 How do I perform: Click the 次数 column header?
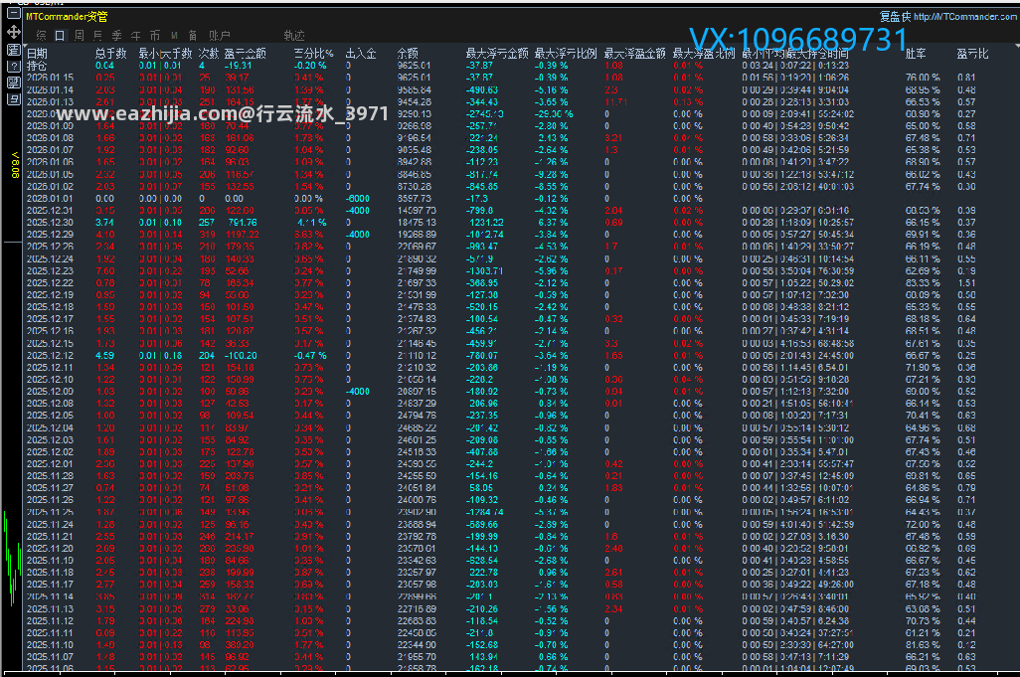pos(209,54)
